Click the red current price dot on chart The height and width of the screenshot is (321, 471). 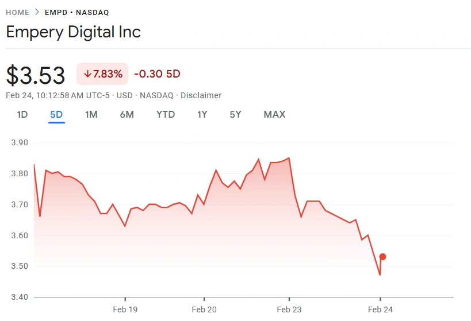tap(382, 257)
